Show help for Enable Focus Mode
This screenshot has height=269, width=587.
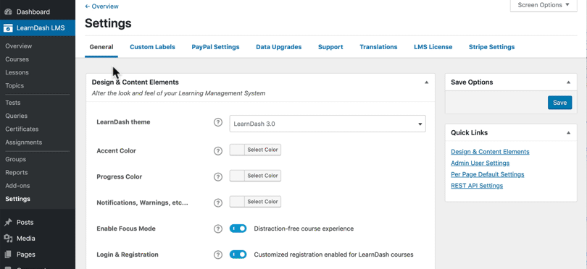[218, 229]
